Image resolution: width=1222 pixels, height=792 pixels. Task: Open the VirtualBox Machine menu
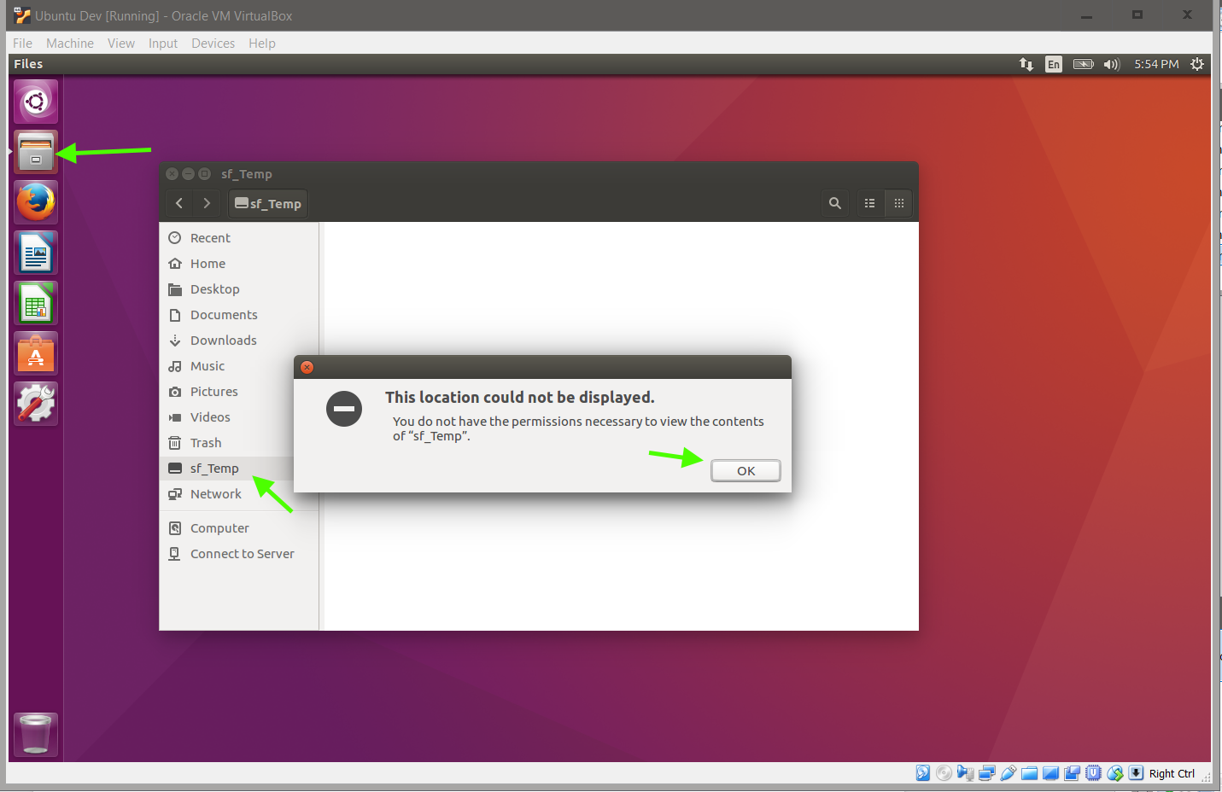coord(70,44)
